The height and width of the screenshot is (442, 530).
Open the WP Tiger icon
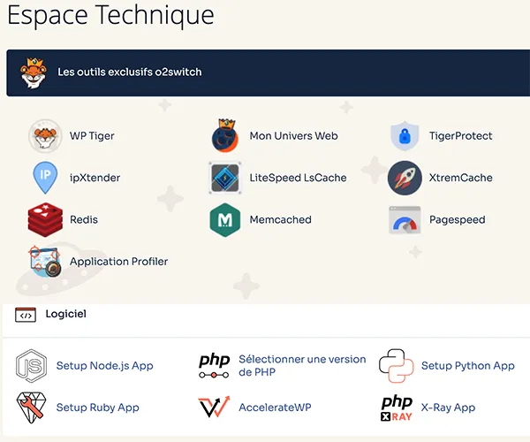coord(45,136)
